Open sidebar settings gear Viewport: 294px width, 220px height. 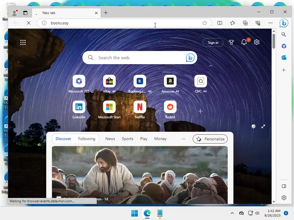pos(284,198)
